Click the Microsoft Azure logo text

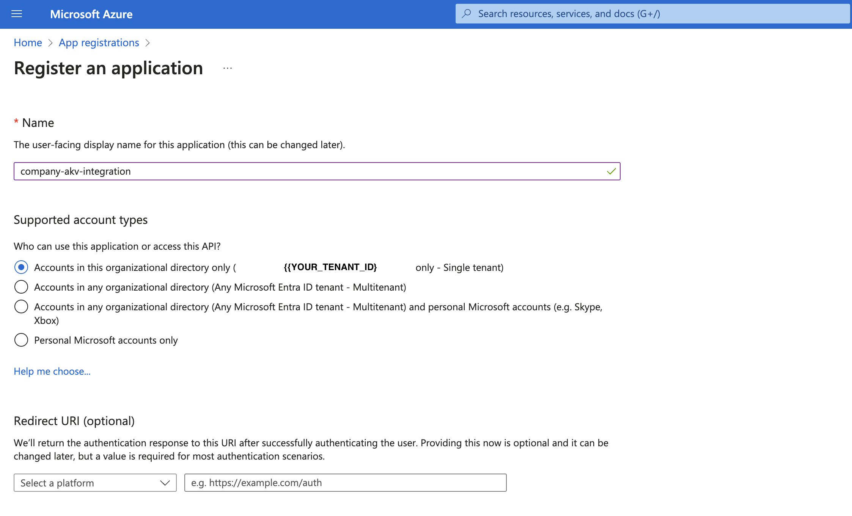point(91,14)
